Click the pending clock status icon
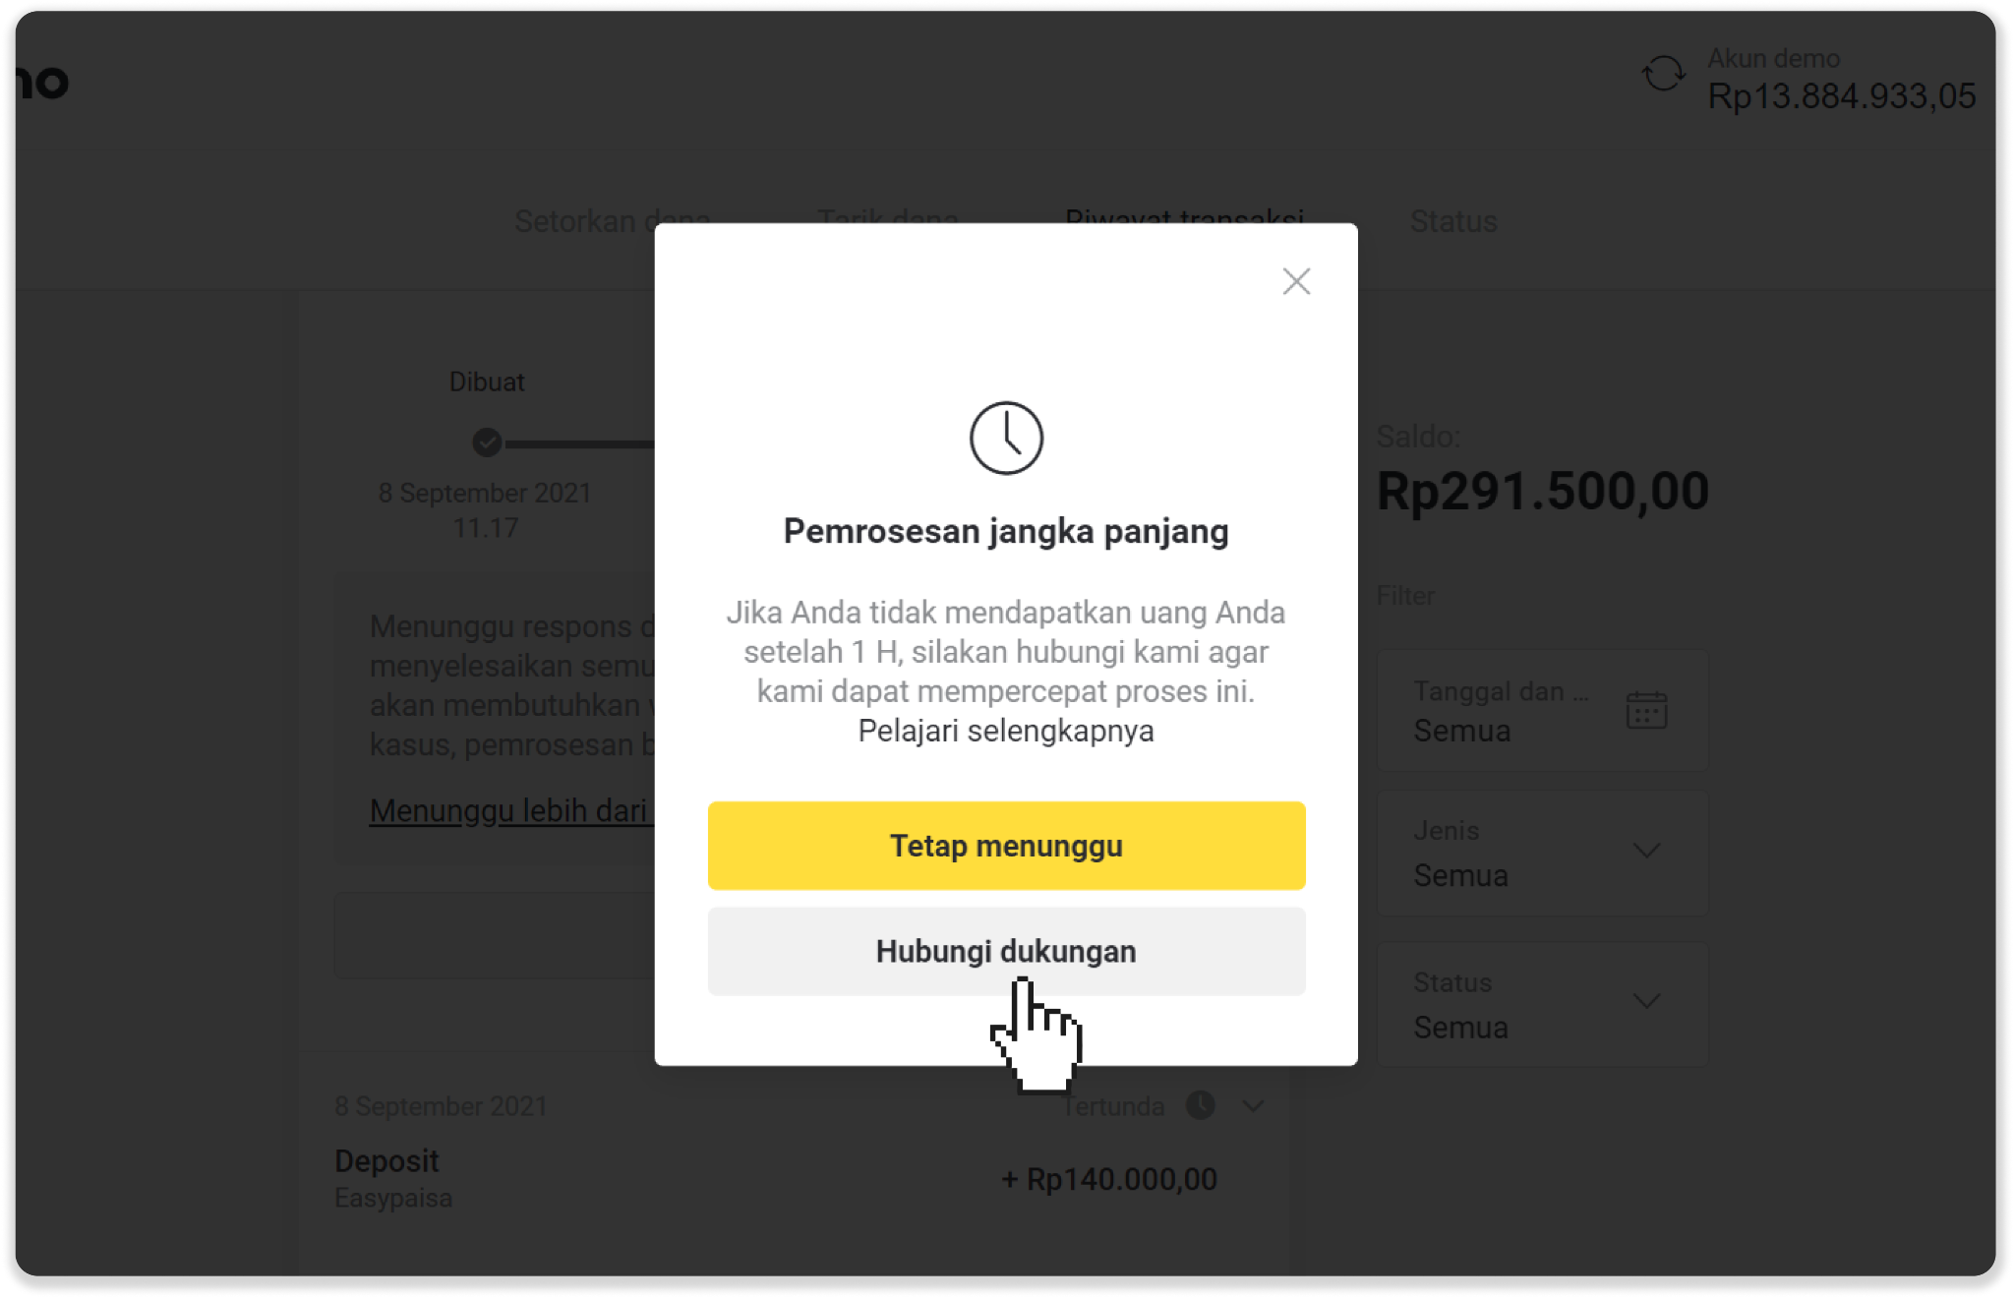 [x=1200, y=1105]
